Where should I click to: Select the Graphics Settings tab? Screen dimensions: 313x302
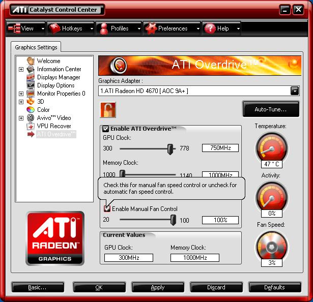pos(36,47)
